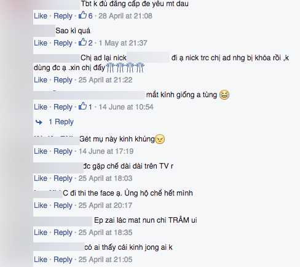This screenshot has height=267, width=300.
Task: Expand the '1 Reply' thread
Action: pyautogui.click(x=61, y=122)
